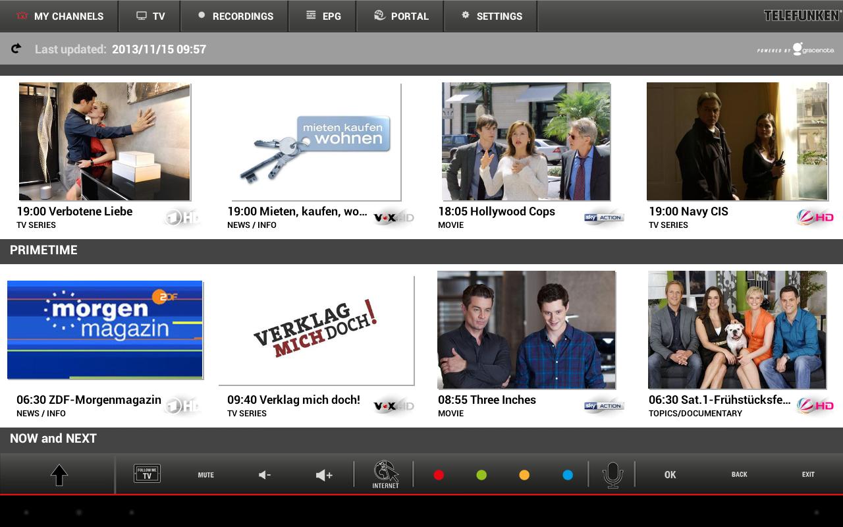Select the Hollywood Cops movie thumbnail
The height and width of the screenshot is (527, 843).
526,141
